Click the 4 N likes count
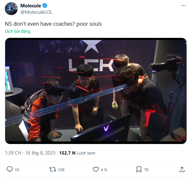 pos(104,170)
